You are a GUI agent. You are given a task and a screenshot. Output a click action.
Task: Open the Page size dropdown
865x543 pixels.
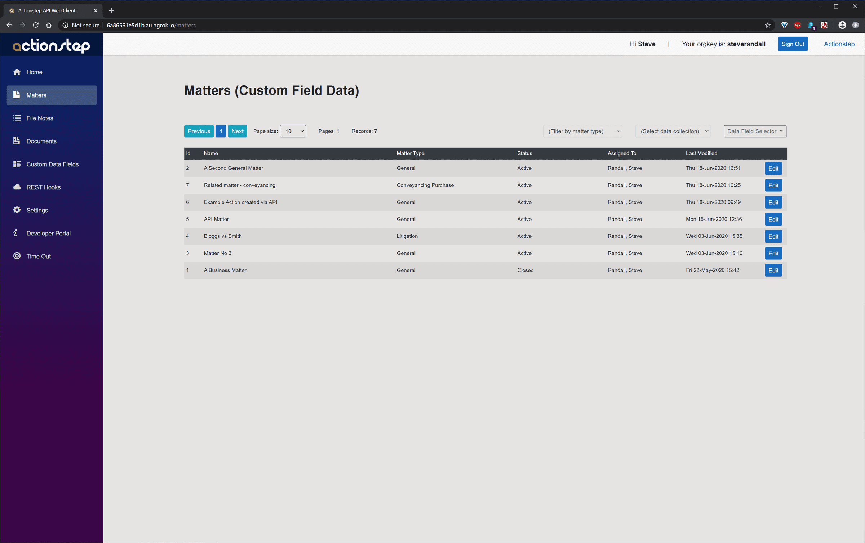tap(293, 131)
